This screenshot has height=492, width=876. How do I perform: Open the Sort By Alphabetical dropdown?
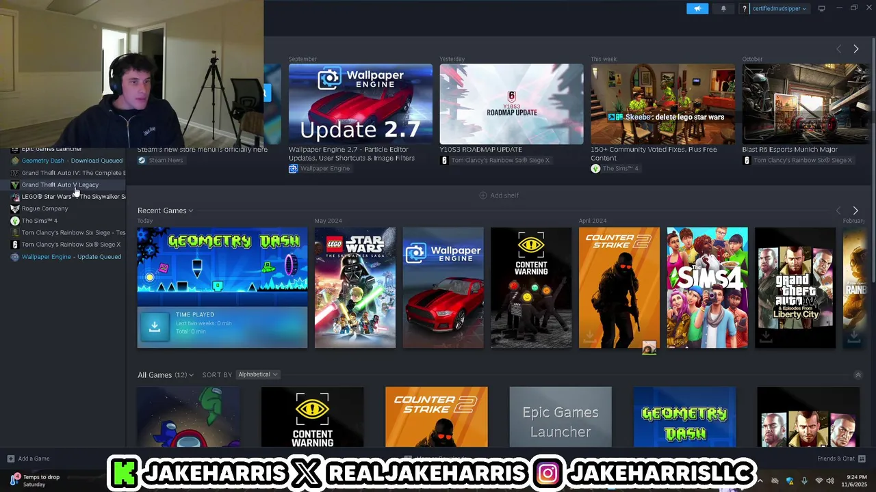(x=257, y=374)
